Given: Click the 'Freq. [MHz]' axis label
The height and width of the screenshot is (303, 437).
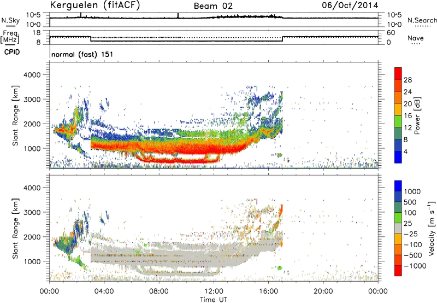Looking at the screenshot, I should [10, 37].
